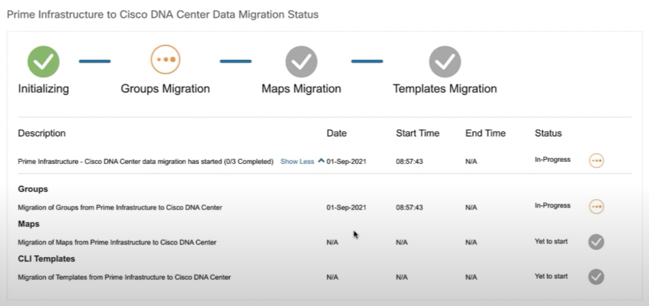Collapse details using the Show Less link
The width and height of the screenshot is (649, 306).
pos(297,162)
